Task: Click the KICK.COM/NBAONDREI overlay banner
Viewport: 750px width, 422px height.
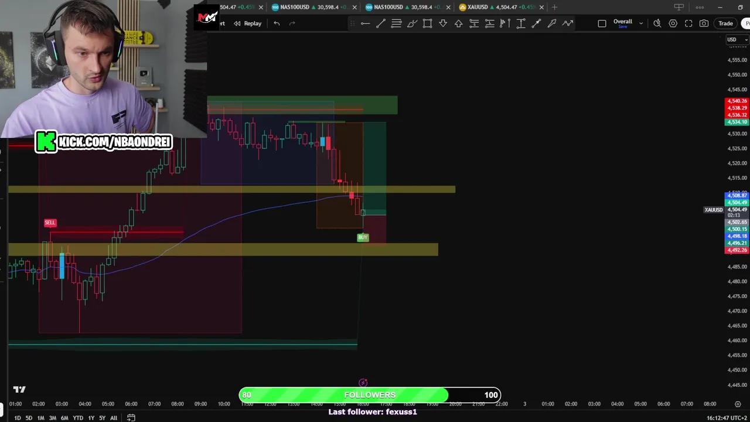Action: 104,142
